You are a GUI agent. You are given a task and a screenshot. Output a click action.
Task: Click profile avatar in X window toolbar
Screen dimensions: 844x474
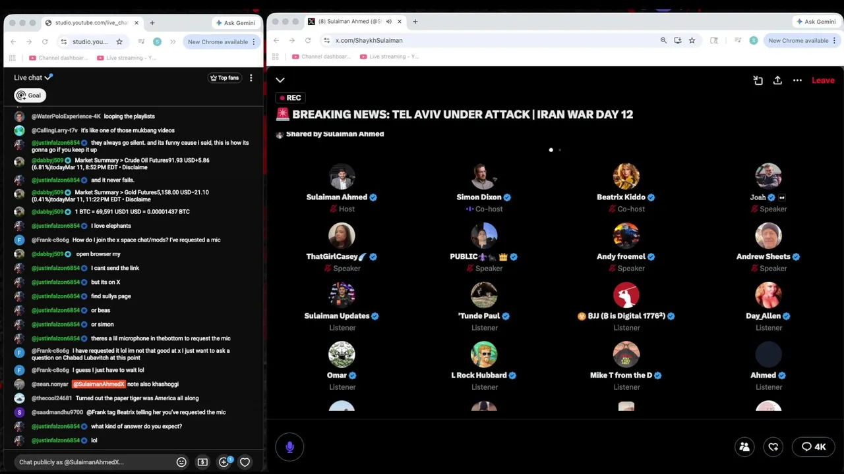(754, 40)
